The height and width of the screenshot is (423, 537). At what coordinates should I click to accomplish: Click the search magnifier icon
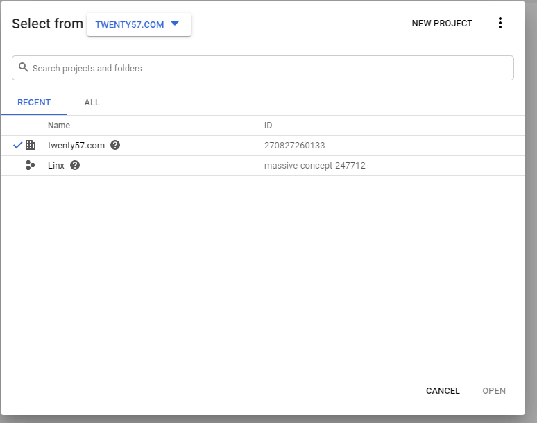point(24,67)
